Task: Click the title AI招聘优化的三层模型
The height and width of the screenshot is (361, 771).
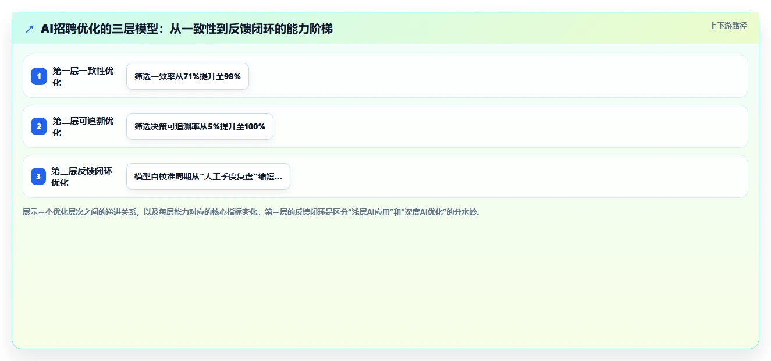Action: point(187,29)
